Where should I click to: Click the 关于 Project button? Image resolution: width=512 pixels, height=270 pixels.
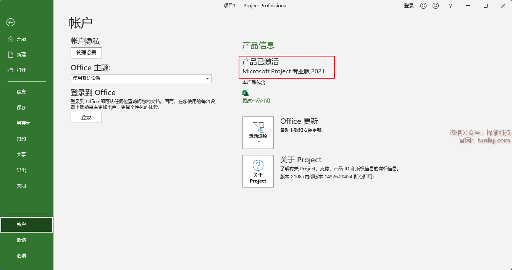[x=258, y=171]
